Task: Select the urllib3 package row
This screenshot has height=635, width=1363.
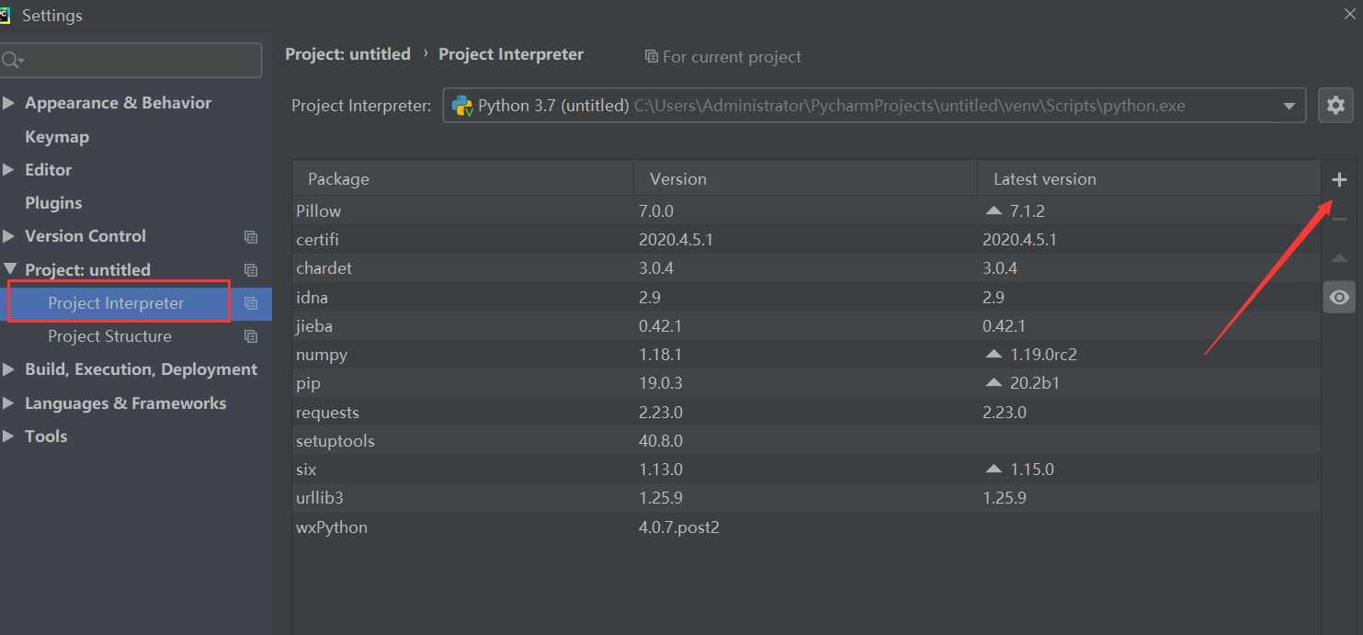Action: (x=806, y=497)
